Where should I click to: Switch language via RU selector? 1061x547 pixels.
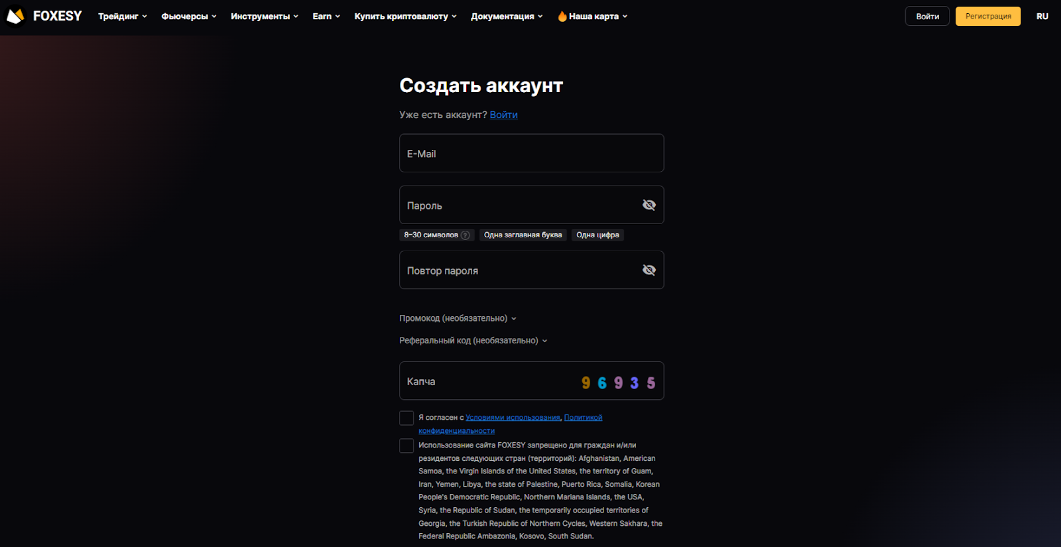(x=1042, y=17)
